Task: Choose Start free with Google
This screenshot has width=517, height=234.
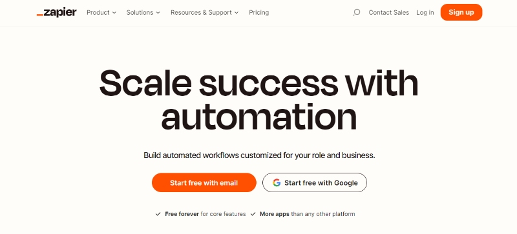Action: [315, 182]
